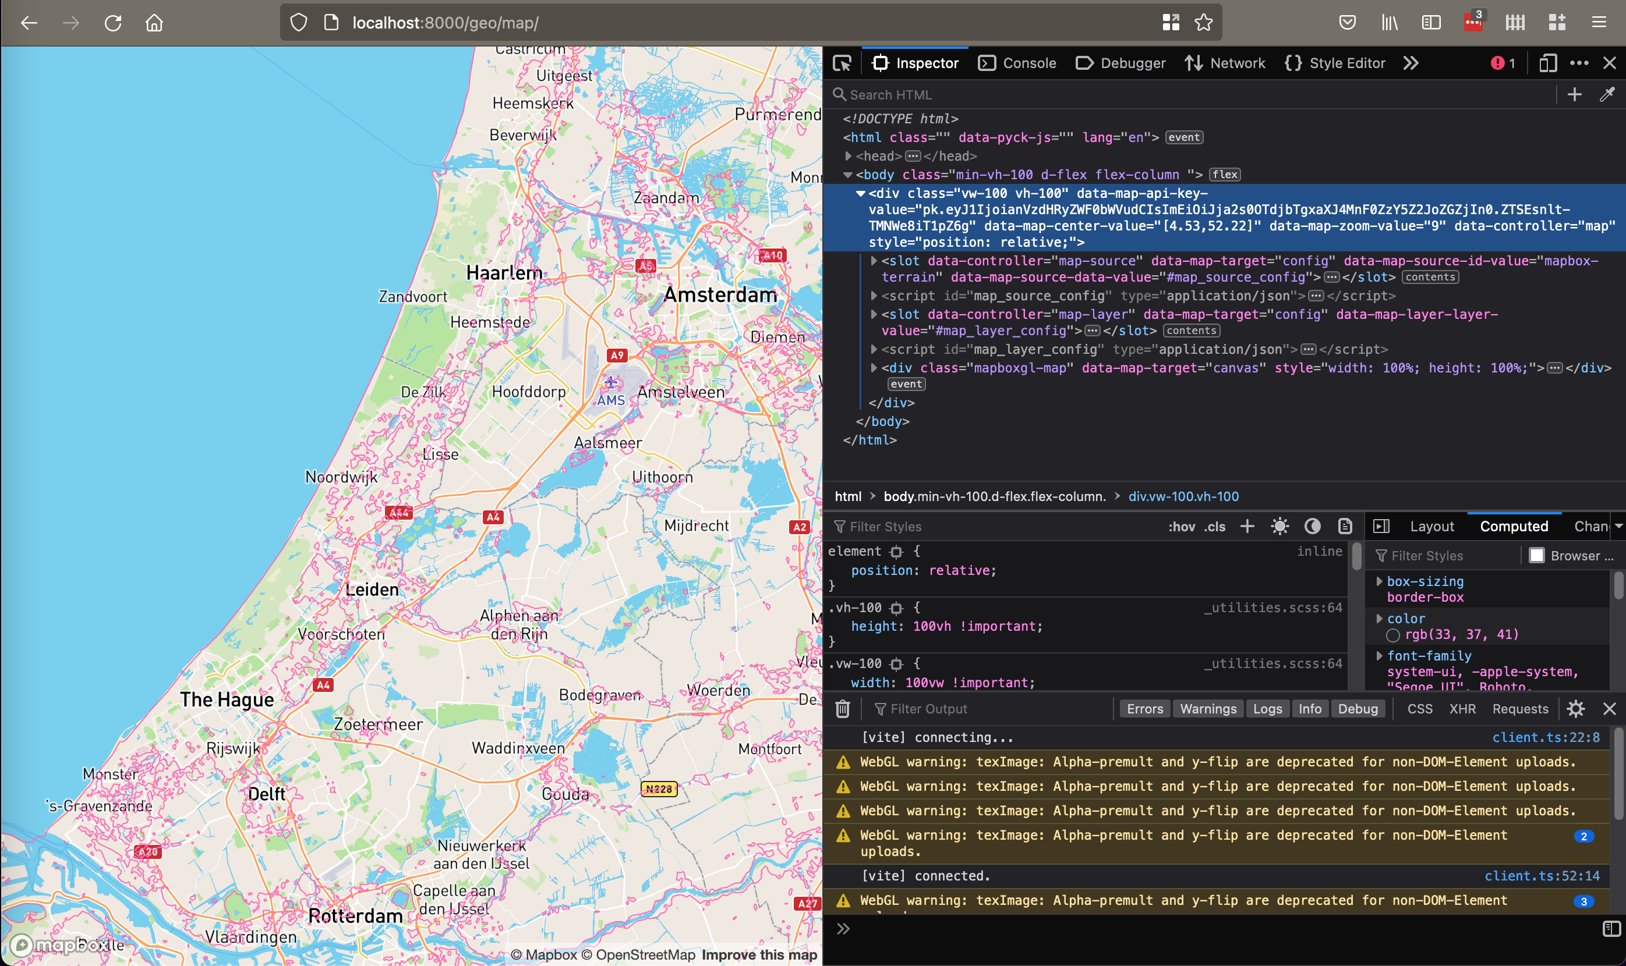The image size is (1626, 966).
Task: Toggle light color scheme simulation icon
Action: (x=1279, y=526)
